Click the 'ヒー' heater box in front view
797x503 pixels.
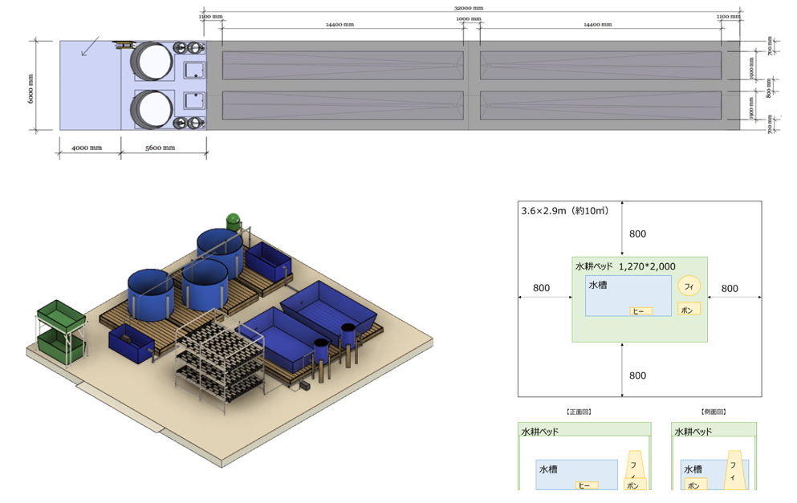click(587, 485)
